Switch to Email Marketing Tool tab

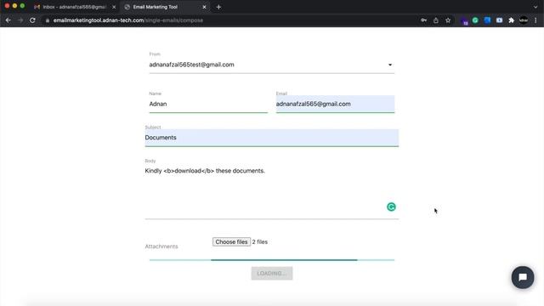(164, 7)
